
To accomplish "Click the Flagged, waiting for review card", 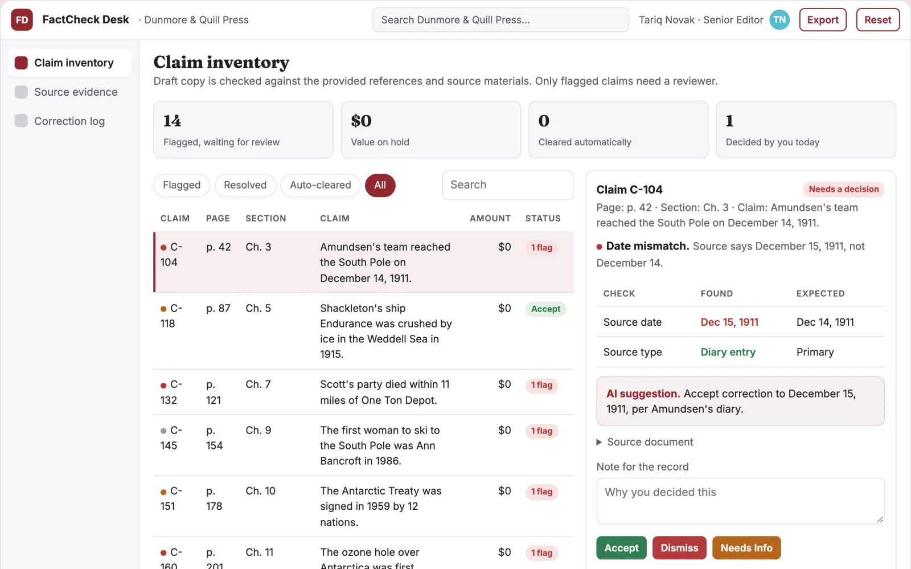I will pyautogui.click(x=243, y=130).
